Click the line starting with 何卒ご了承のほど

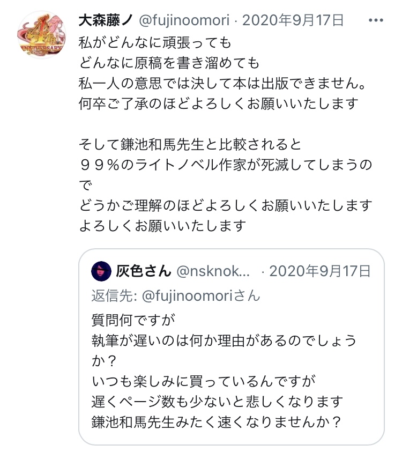pyautogui.click(x=218, y=103)
